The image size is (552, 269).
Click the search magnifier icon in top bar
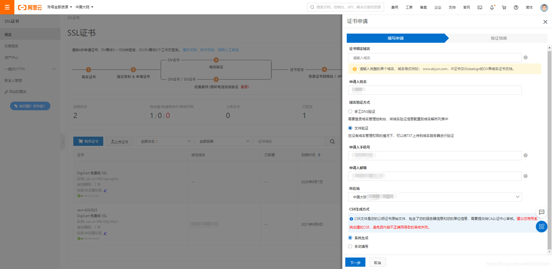point(312,7)
